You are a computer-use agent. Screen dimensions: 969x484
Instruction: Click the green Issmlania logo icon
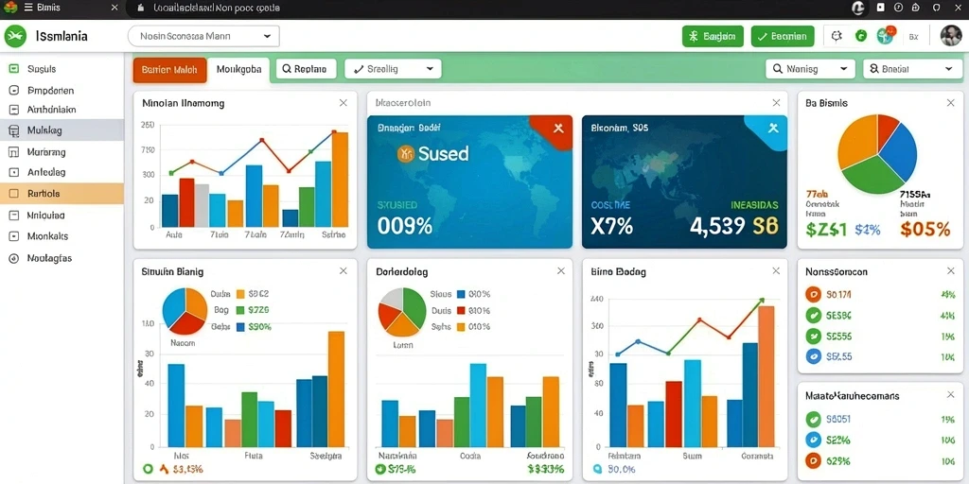pos(15,37)
